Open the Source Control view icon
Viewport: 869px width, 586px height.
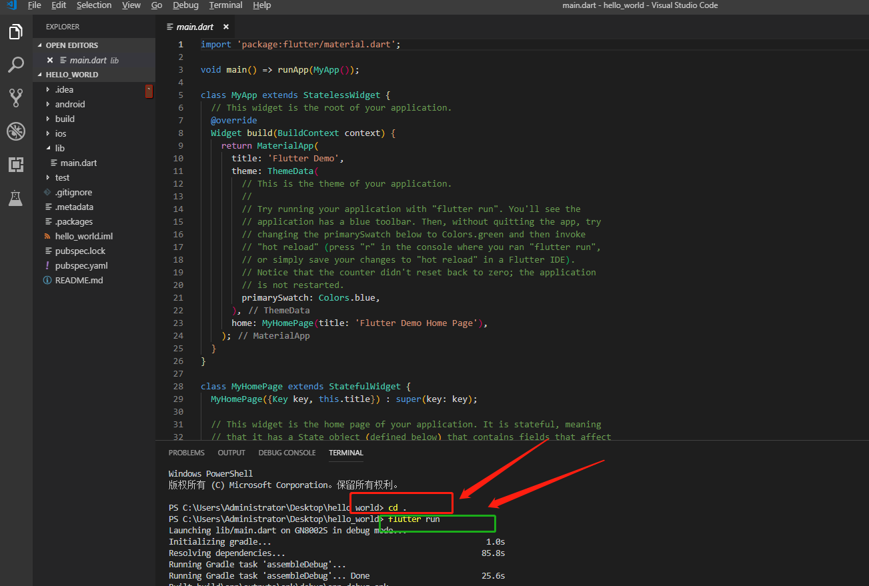(x=16, y=98)
